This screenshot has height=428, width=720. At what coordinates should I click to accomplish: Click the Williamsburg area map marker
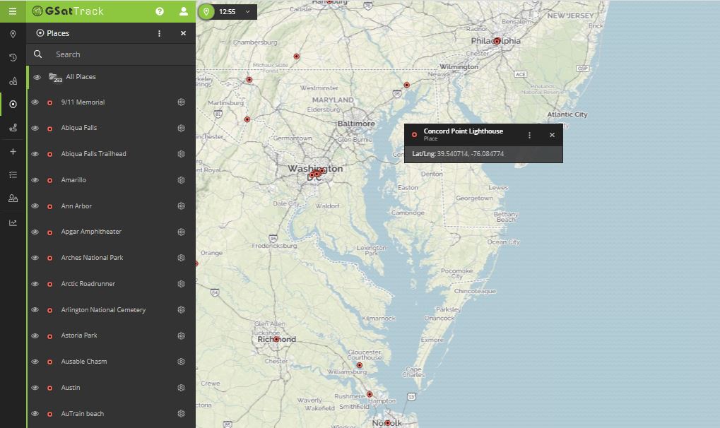(x=360, y=366)
